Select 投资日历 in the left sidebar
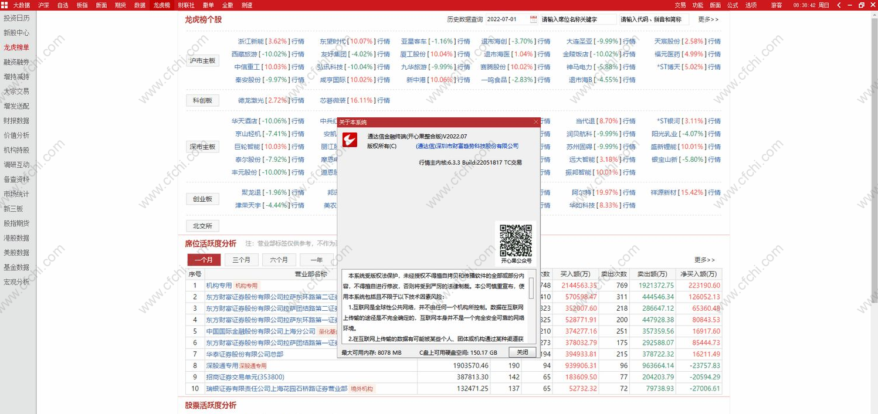Image resolution: width=878 pixels, height=414 pixels. click(16, 18)
